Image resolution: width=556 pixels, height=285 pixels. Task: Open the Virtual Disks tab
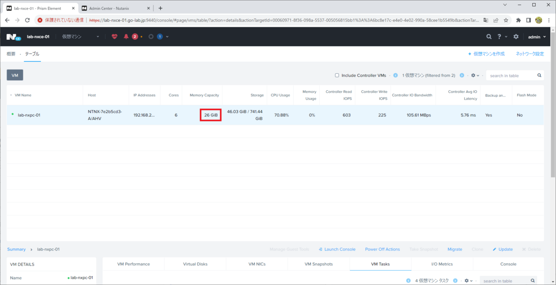tap(195, 264)
